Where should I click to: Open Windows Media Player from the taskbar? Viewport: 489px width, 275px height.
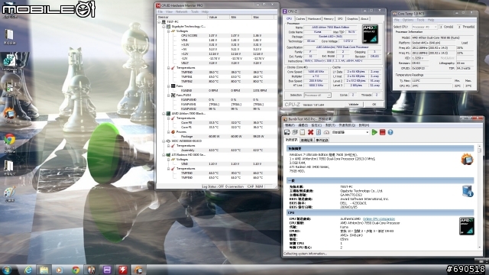click(x=60, y=270)
